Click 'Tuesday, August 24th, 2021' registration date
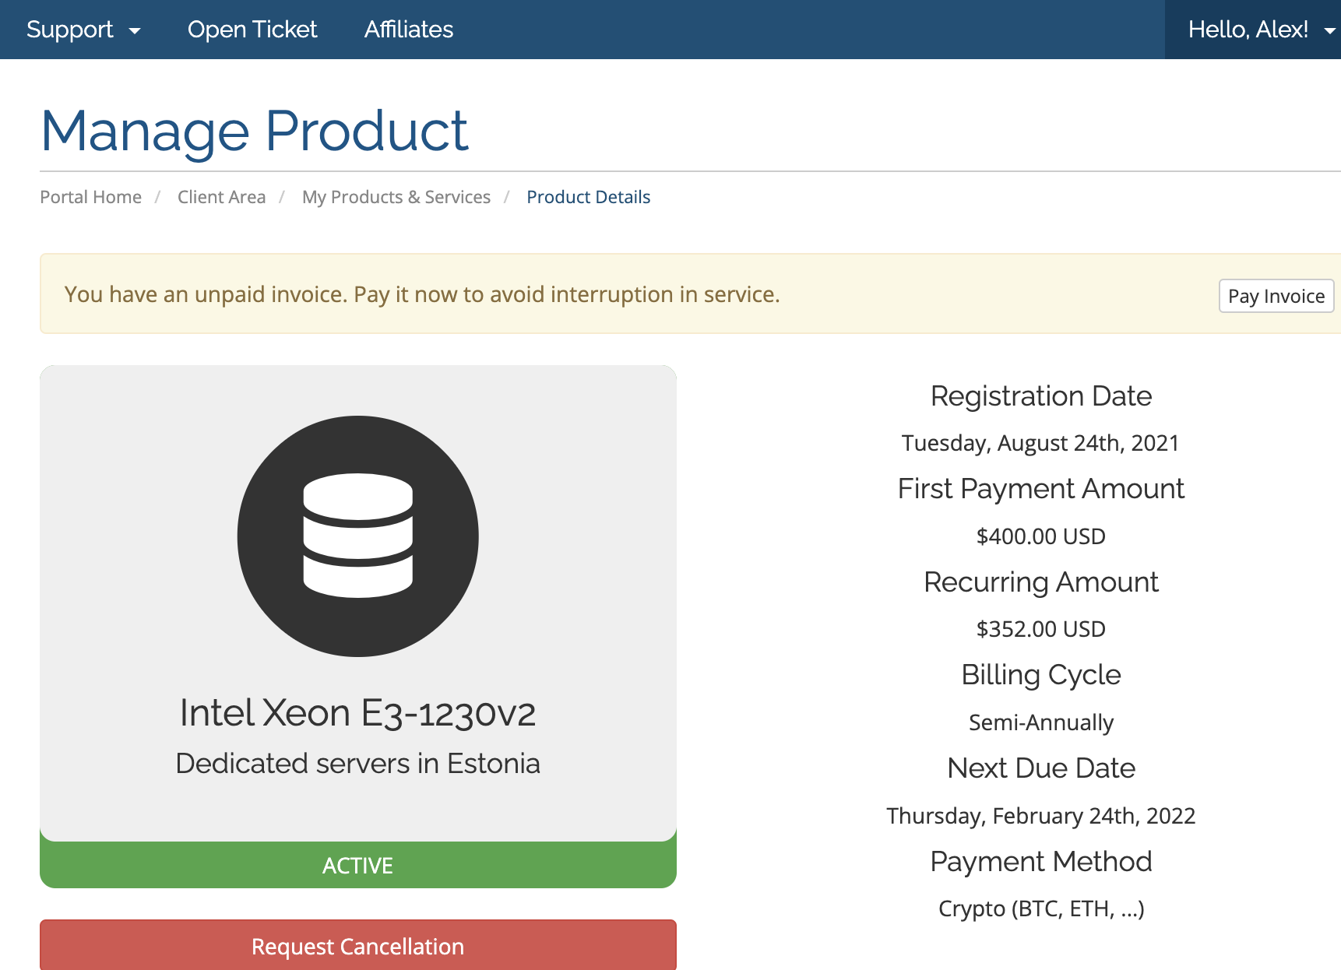The image size is (1341, 970). pos(1040,443)
